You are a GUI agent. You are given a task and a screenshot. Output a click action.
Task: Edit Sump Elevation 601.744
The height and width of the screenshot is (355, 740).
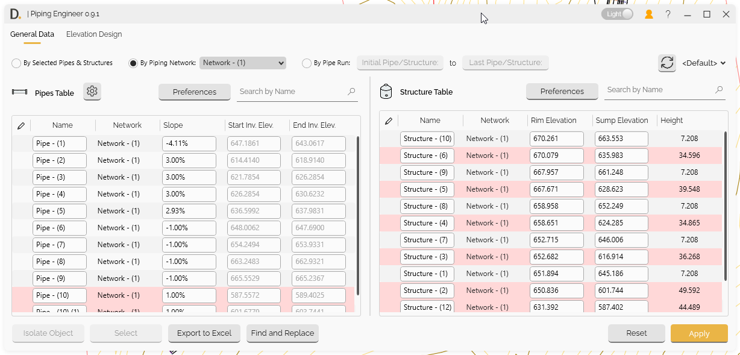pyautogui.click(x=622, y=291)
